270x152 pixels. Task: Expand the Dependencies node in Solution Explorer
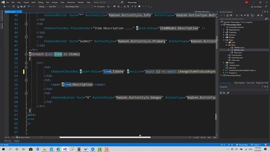tap(224, 30)
